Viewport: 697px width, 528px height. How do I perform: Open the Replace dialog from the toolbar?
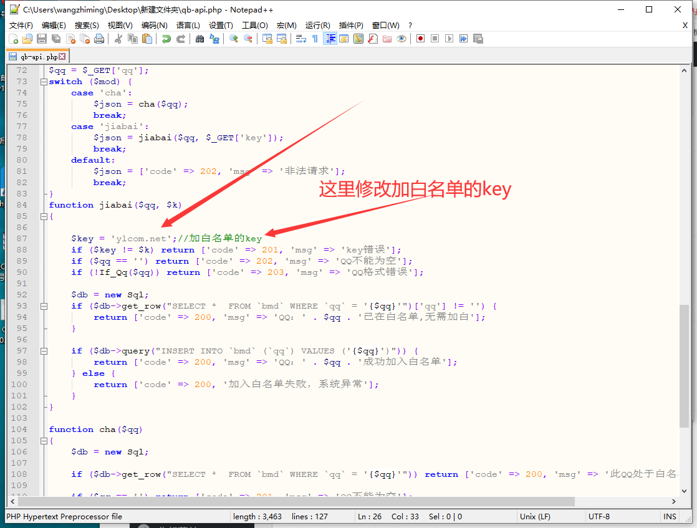tap(214, 39)
